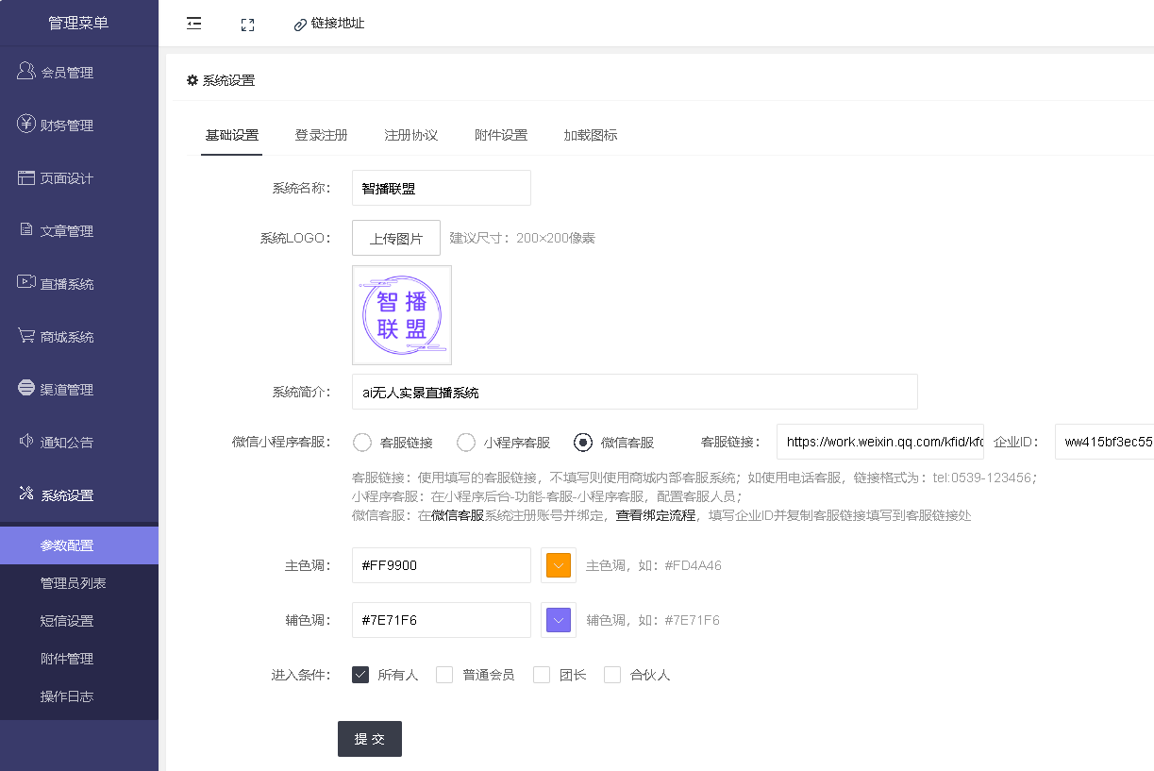
Task: Switch to the 基础设置 tab
Action: (232, 135)
